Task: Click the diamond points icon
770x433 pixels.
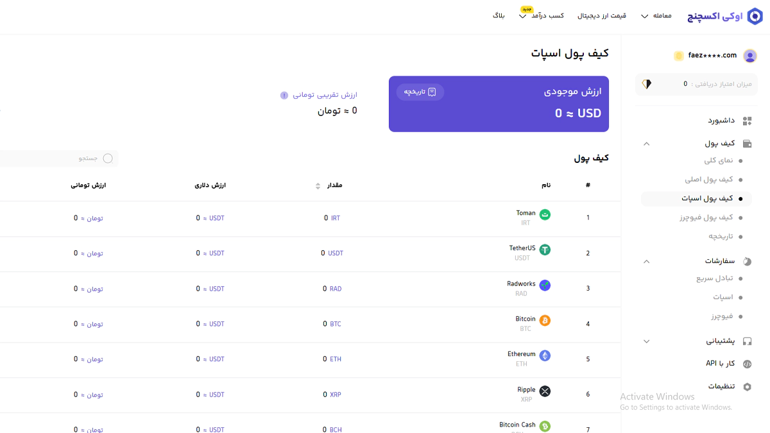Action: [646, 84]
